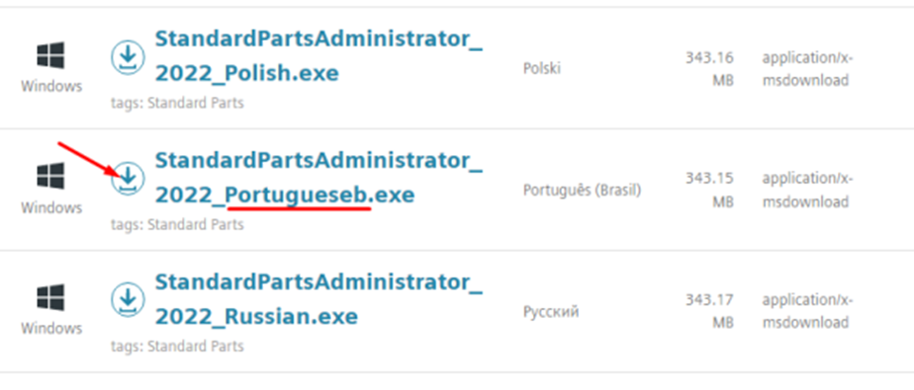The image size is (914, 390).
Task: Click application/x-msdownload type in Polish row
Action: click(807, 69)
